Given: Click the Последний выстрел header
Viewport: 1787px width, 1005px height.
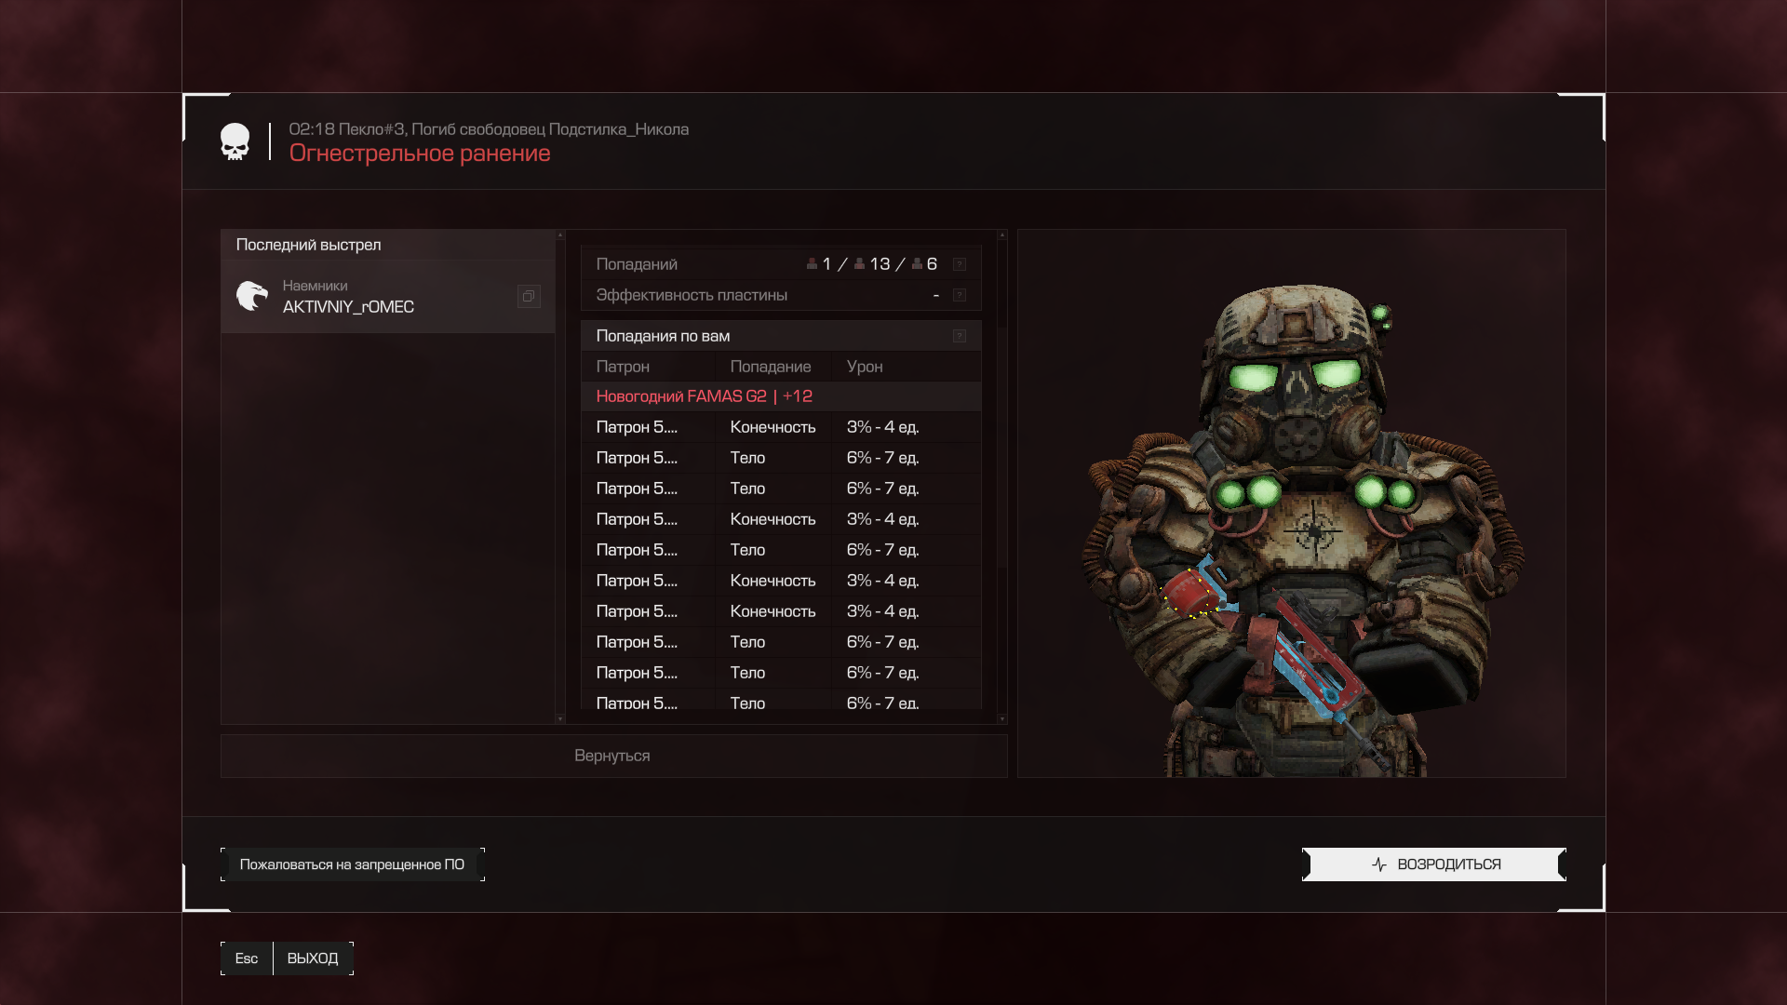Looking at the screenshot, I should 388,245.
